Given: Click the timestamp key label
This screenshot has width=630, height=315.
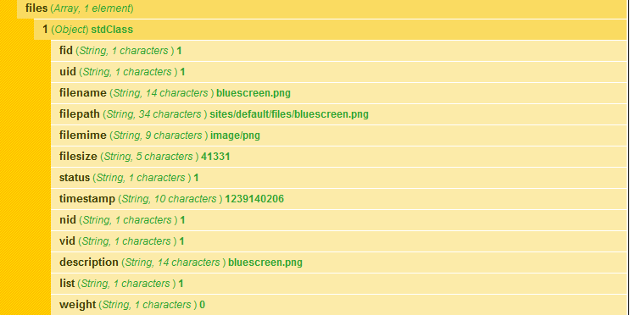Looking at the screenshot, I should point(87,199).
